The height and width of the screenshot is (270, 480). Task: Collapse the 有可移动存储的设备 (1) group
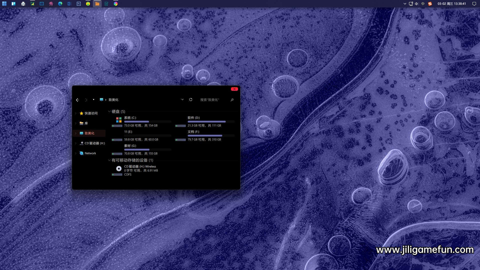pyautogui.click(x=109, y=160)
